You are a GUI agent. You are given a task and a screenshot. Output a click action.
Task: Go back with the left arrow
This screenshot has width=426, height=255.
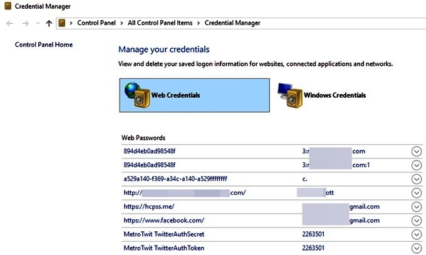point(10,23)
